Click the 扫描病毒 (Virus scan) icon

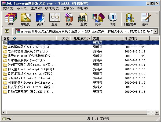(x=130, y=19)
